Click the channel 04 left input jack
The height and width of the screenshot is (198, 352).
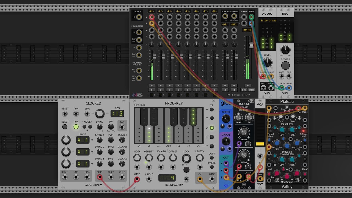coord(178,17)
